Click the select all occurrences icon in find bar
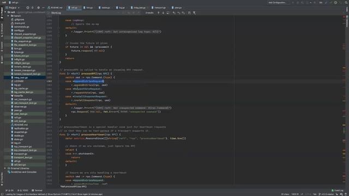This screenshot has width=349, height=196. (168, 13)
